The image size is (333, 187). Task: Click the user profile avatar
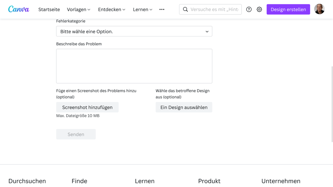pyautogui.click(x=319, y=9)
